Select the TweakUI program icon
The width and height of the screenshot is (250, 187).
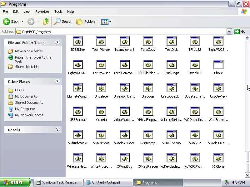click(x=195, y=65)
